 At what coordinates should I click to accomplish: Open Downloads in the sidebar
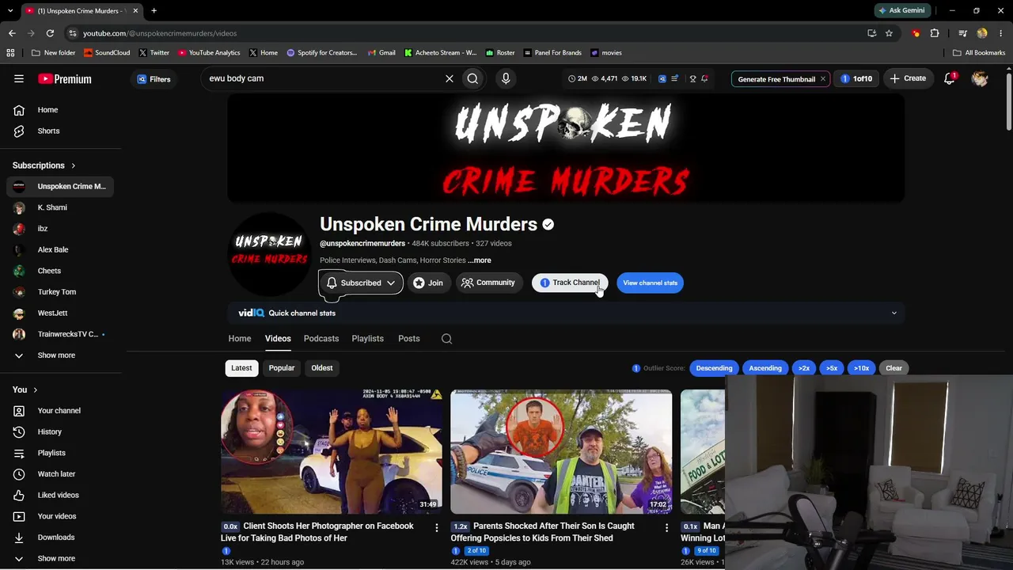point(59,538)
